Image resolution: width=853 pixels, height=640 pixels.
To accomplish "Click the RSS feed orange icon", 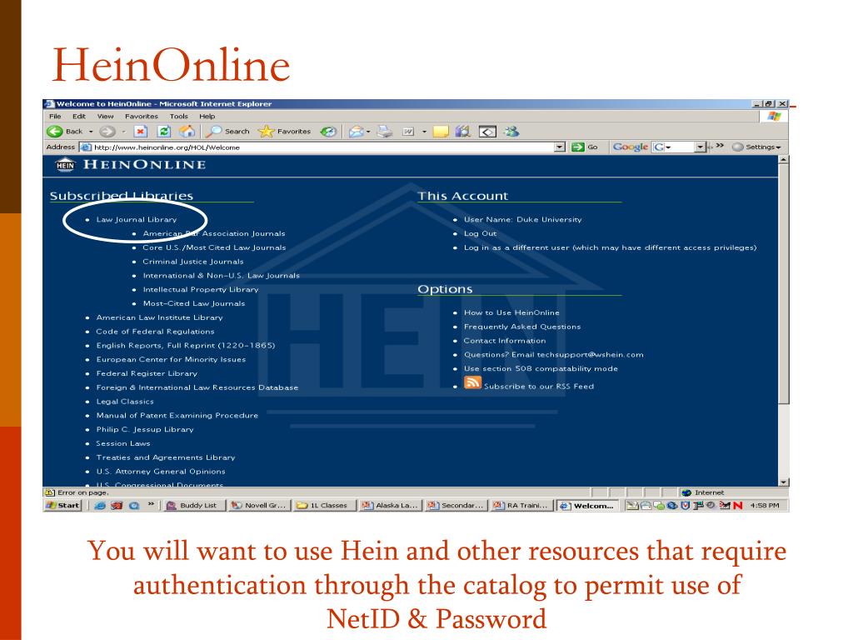I will point(472,383).
